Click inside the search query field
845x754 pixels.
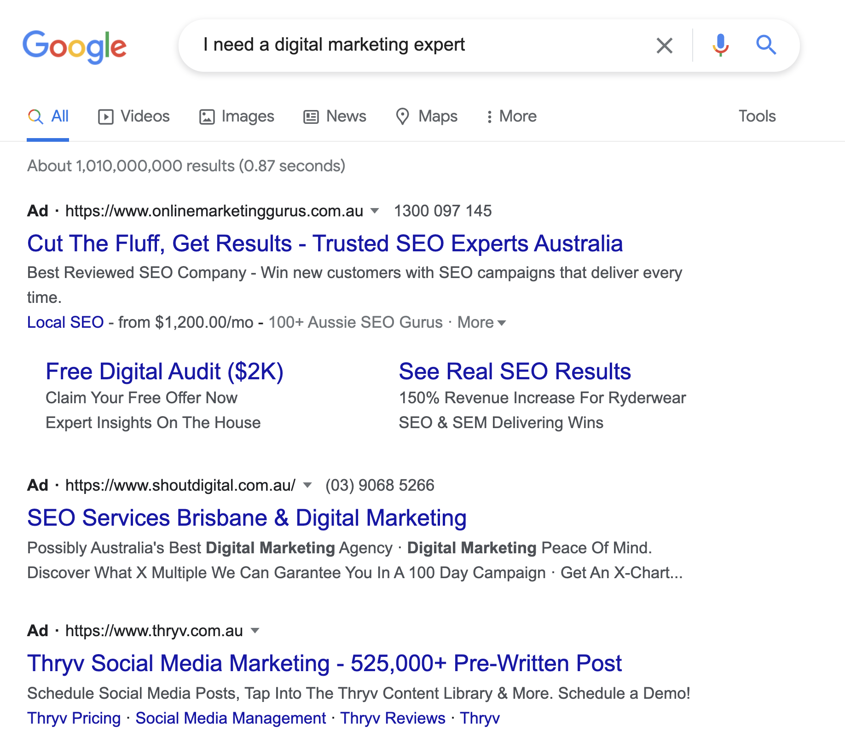pos(414,45)
